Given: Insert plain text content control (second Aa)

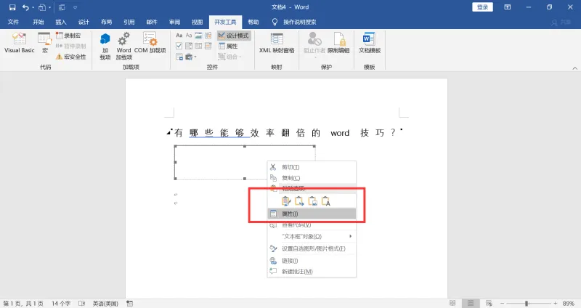Looking at the screenshot, I should (x=189, y=36).
